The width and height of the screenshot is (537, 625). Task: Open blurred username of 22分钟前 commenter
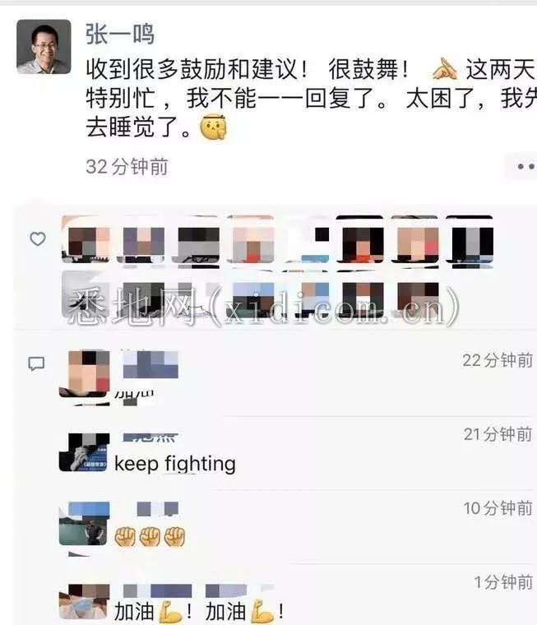pos(150,364)
